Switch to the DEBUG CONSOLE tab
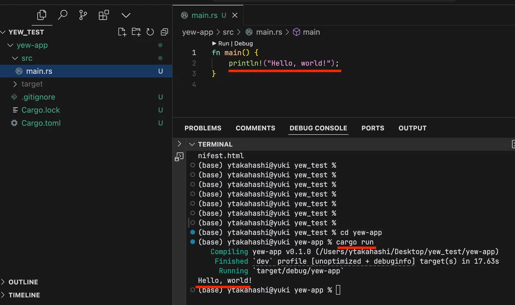 coord(318,128)
